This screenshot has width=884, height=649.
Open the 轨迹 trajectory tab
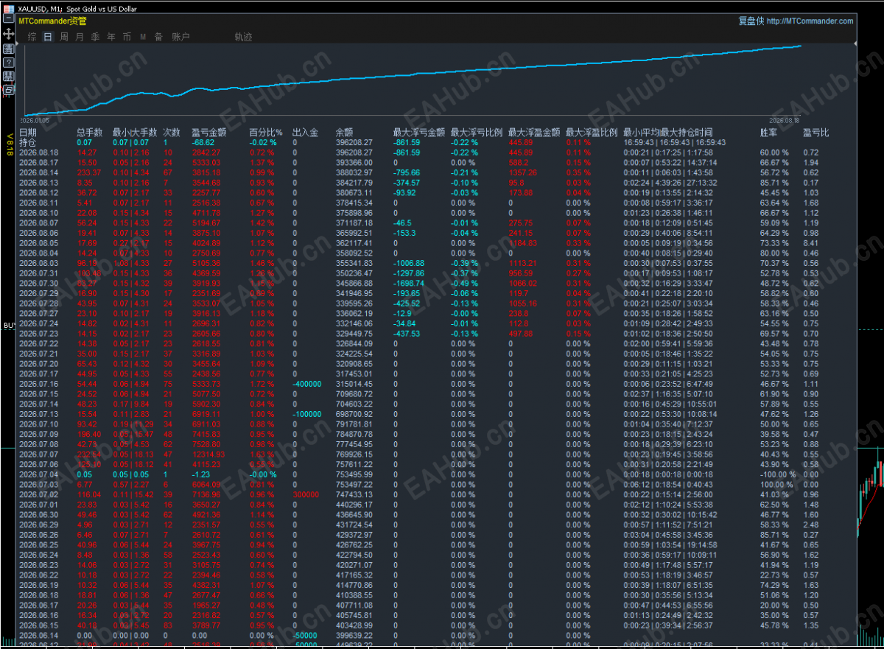(244, 37)
